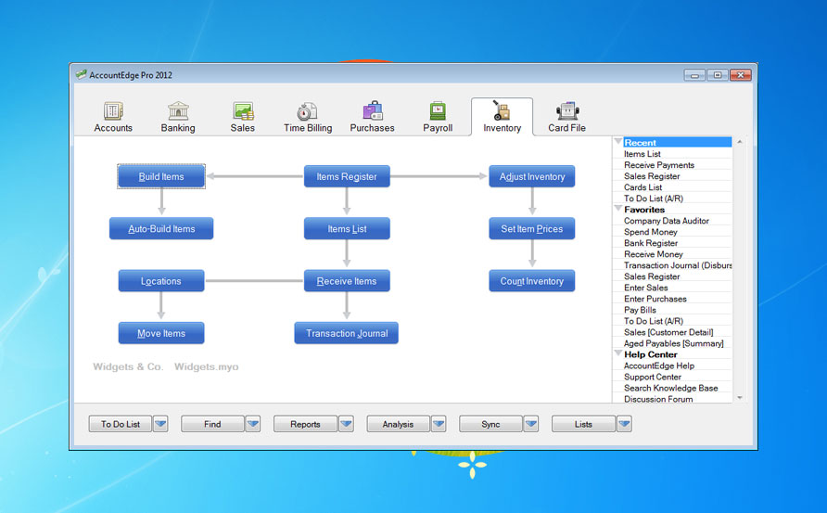
Task: Open Auto-Build Items
Action: point(161,228)
